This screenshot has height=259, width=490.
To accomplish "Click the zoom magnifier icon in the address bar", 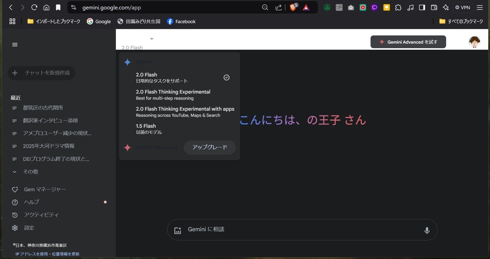I will [265, 7].
